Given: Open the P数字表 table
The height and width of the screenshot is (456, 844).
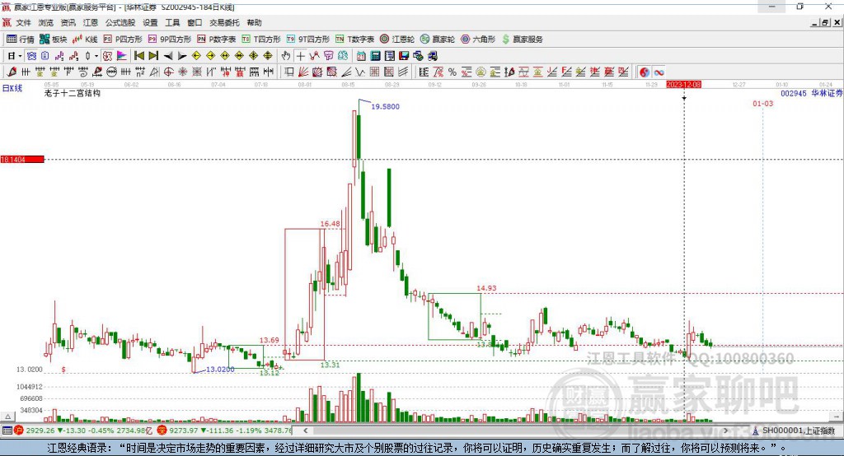Looking at the screenshot, I should pos(217,40).
